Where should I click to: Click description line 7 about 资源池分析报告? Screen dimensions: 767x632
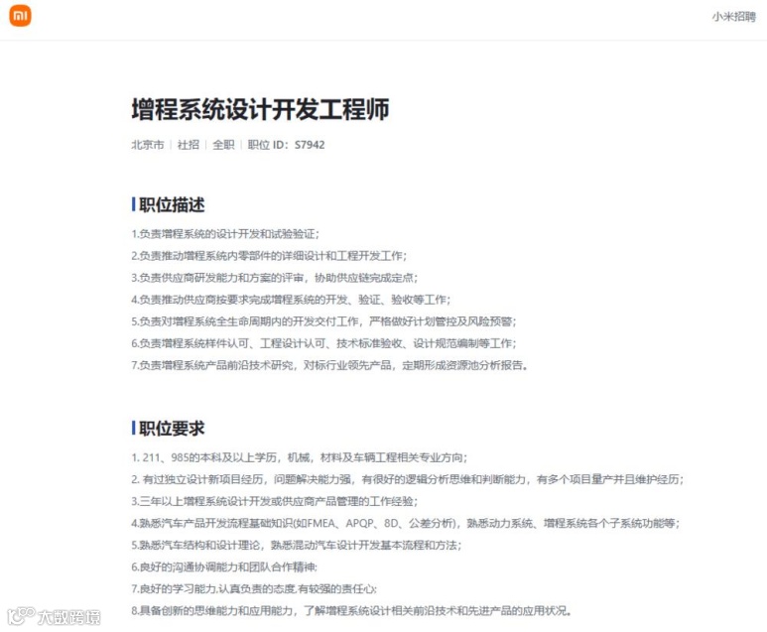[x=329, y=365]
